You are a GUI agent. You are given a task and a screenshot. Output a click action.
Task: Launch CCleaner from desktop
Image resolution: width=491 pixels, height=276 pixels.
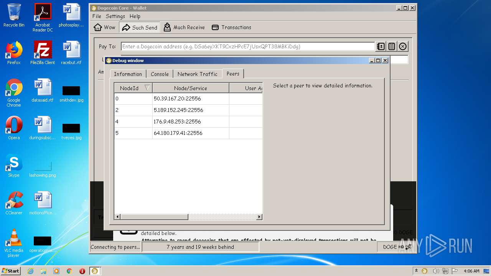pyautogui.click(x=14, y=203)
